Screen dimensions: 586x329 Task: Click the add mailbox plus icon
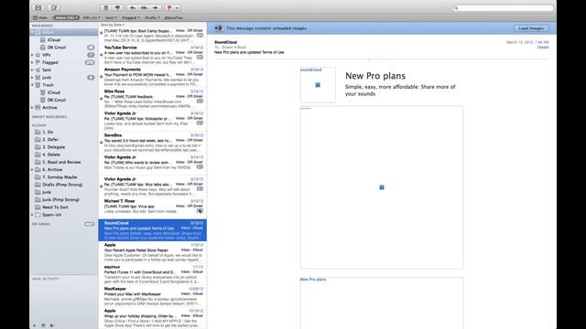pyautogui.click(x=35, y=325)
